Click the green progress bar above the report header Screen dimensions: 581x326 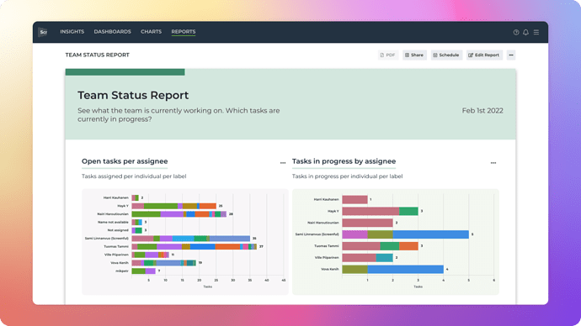pyautogui.click(x=125, y=72)
